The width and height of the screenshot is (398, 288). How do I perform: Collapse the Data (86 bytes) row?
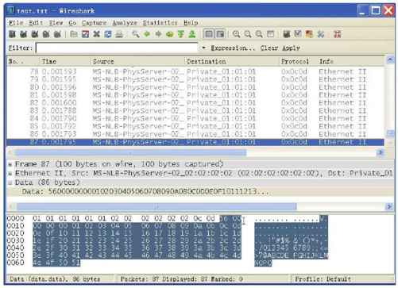[10, 182]
